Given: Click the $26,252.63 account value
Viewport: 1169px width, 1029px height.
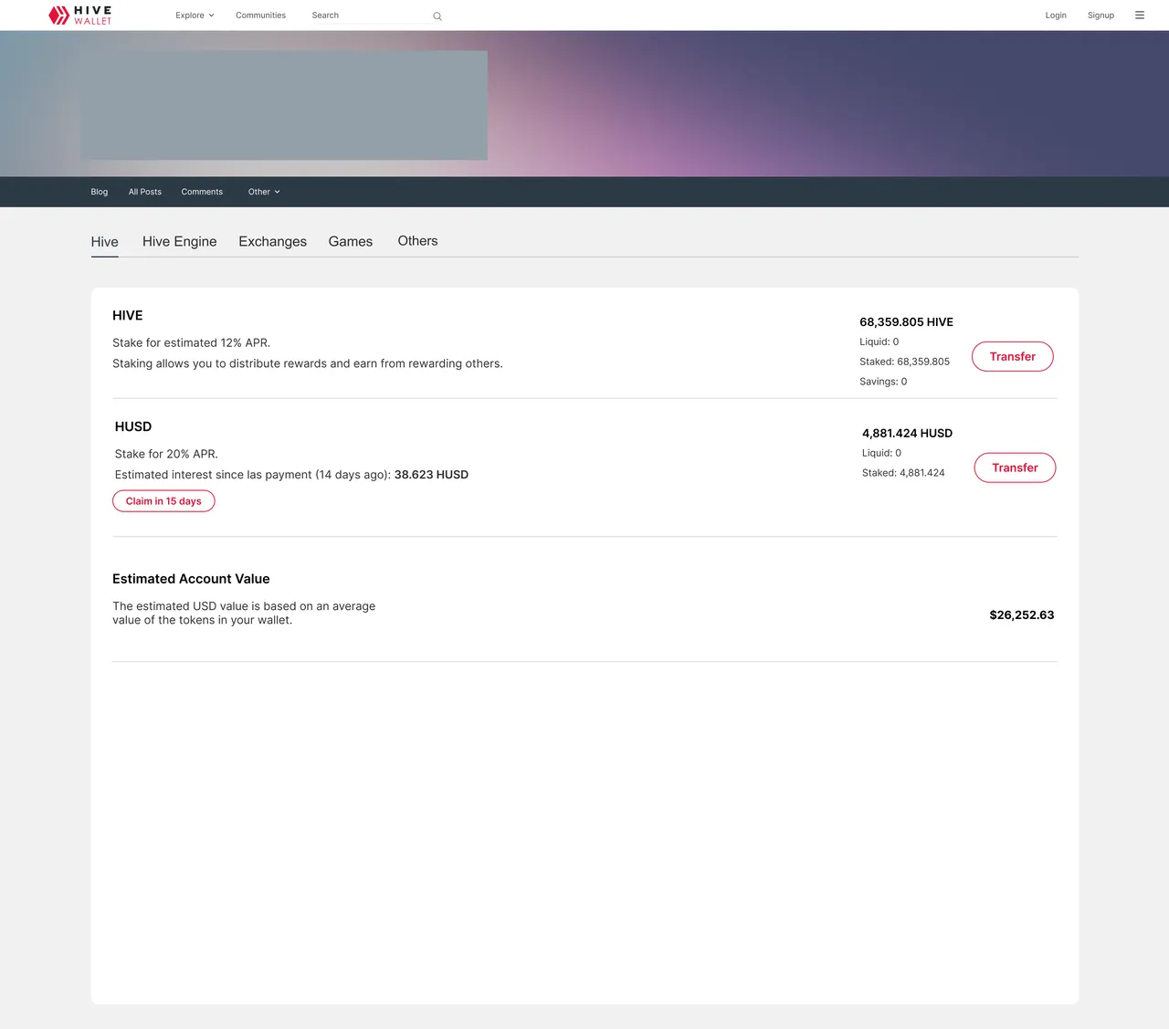Looking at the screenshot, I should tap(1022, 615).
